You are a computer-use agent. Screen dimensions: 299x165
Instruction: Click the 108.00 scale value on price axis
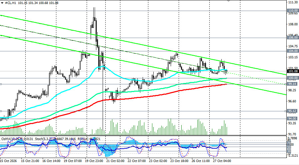[x=293, y=24]
